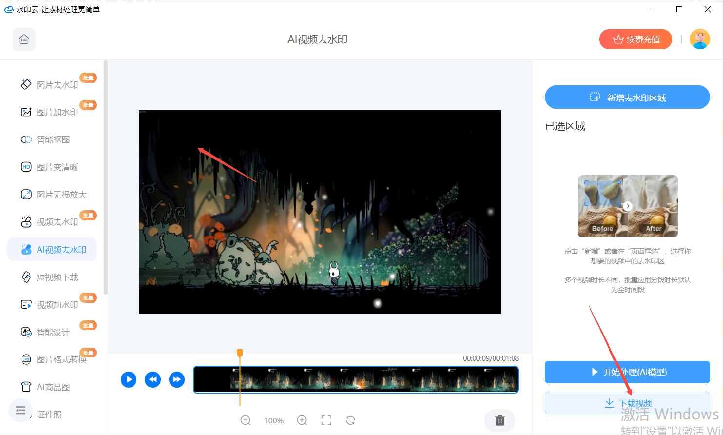The image size is (723, 435).
Task: Click the 已选区域 heading
Action: click(565, 126)
